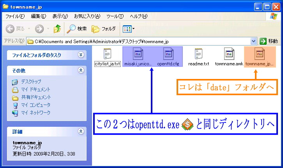Open the マイ コンピュータ link
Screen dimensions: 283x168
click(35, 105)
